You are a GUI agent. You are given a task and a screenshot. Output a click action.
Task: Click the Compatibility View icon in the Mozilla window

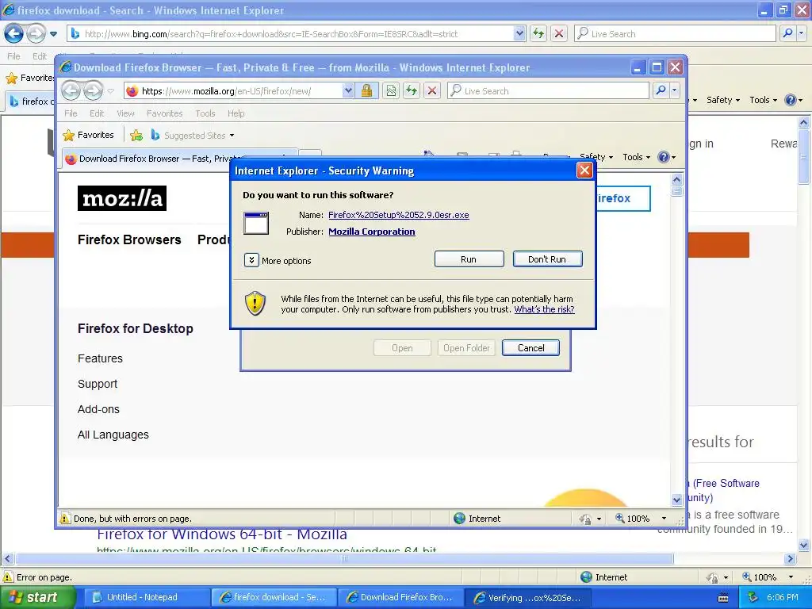391,91
